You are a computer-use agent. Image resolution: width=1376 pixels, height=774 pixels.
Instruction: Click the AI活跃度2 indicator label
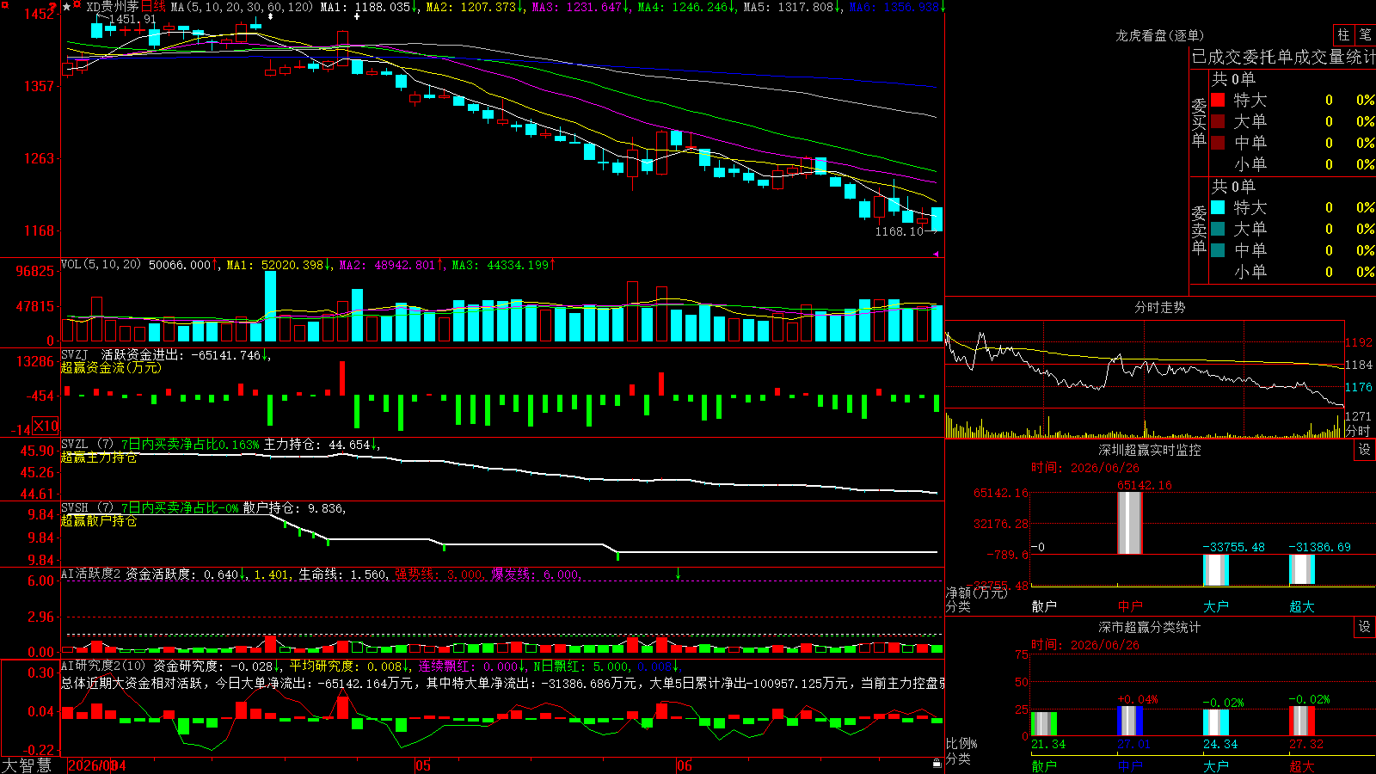(90, 574)
